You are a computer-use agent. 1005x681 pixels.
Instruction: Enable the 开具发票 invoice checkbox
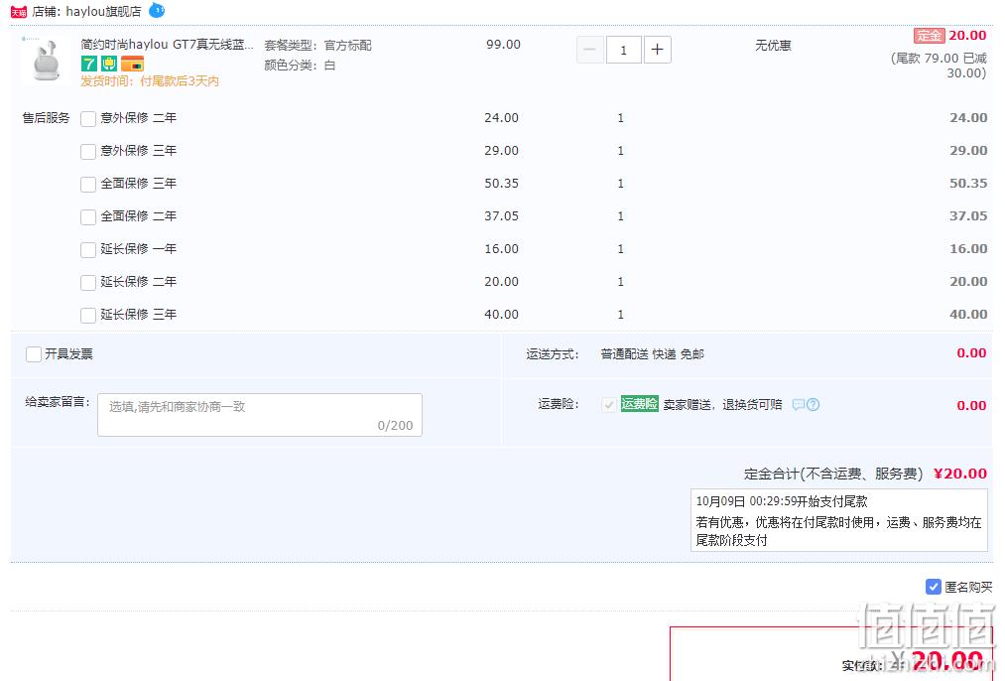click(34, 354)
